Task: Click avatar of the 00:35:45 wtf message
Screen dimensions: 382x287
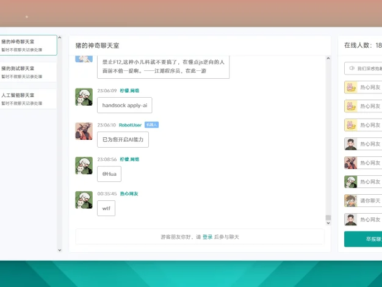Action: point(84,200)
